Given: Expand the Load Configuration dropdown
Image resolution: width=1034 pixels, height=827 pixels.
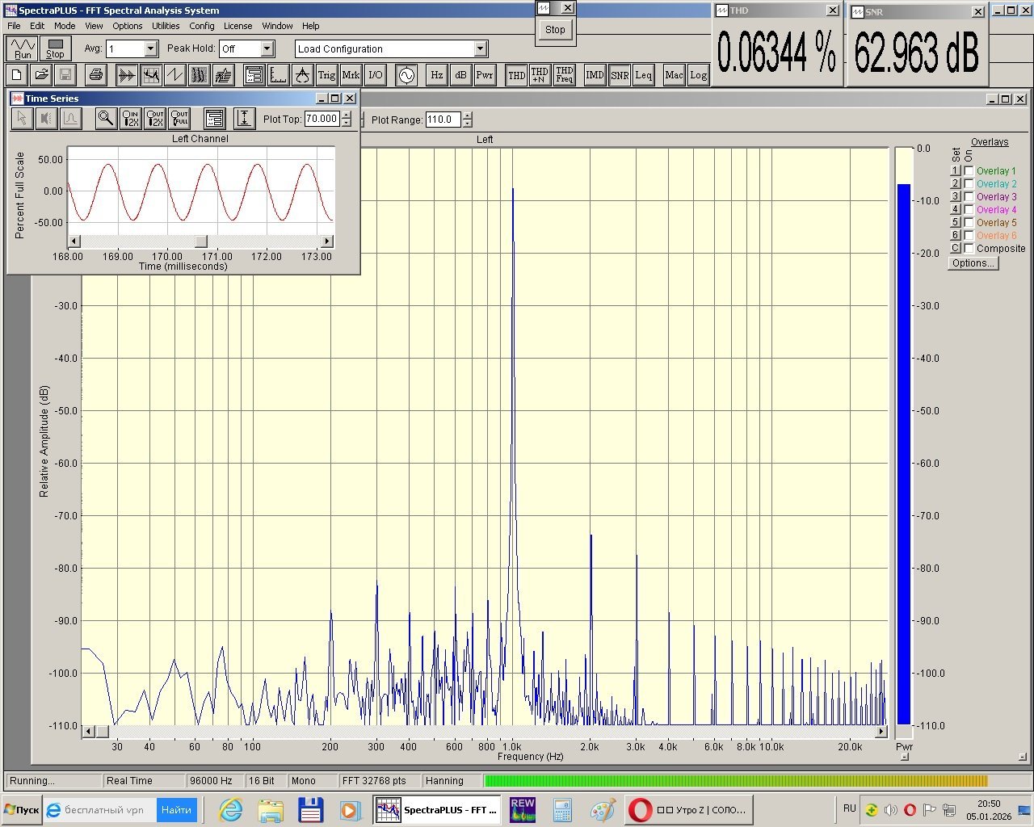Looking at the screenshot, I should pos(481,49).
